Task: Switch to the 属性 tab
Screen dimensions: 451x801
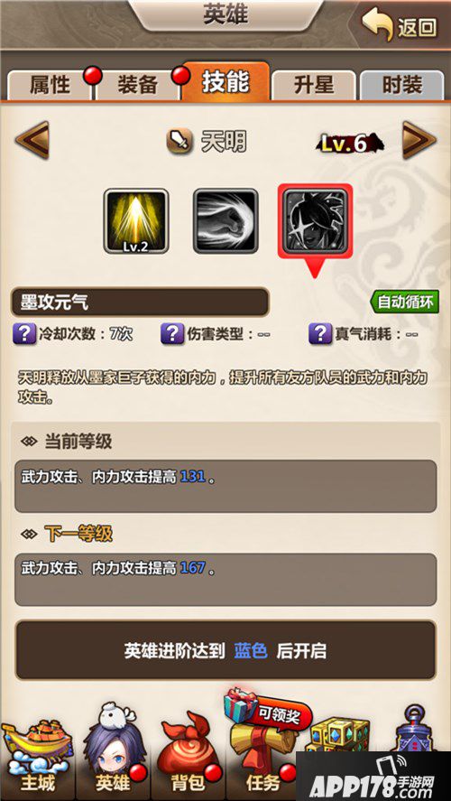Action: click(50, 85)
